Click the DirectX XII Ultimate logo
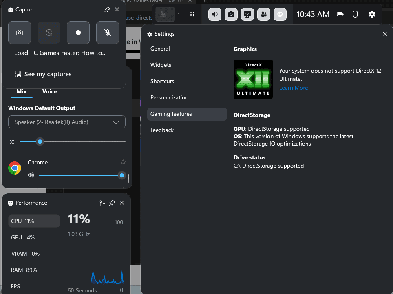 [253, 79]
